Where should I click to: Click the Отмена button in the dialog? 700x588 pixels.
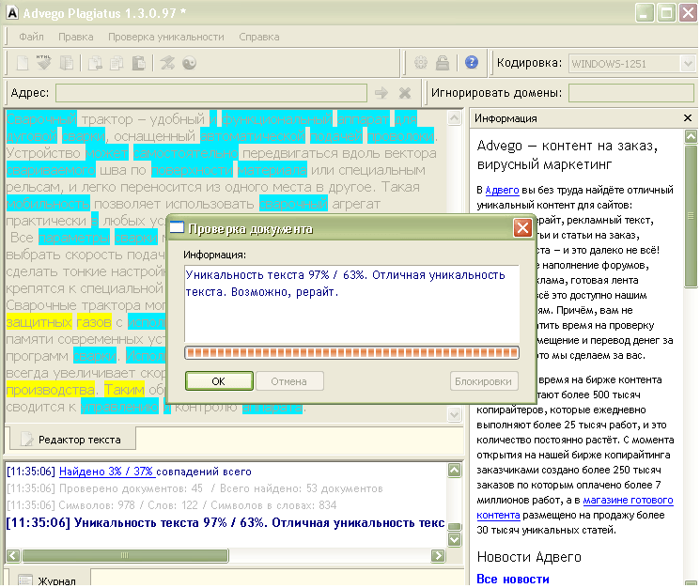point(288,381)
